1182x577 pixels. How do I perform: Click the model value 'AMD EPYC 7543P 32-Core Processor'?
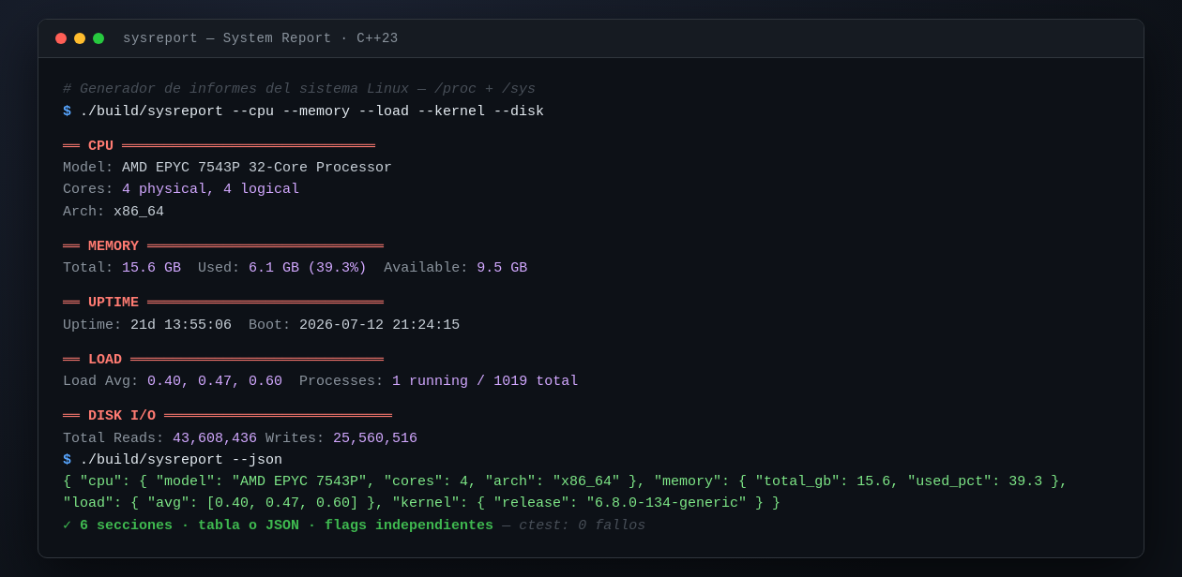click(257, 168)
